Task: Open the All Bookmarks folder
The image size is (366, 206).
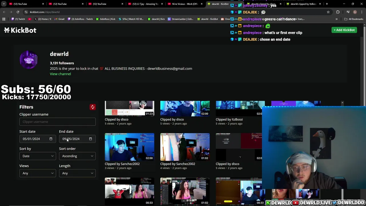Action: tap(354, 19)
